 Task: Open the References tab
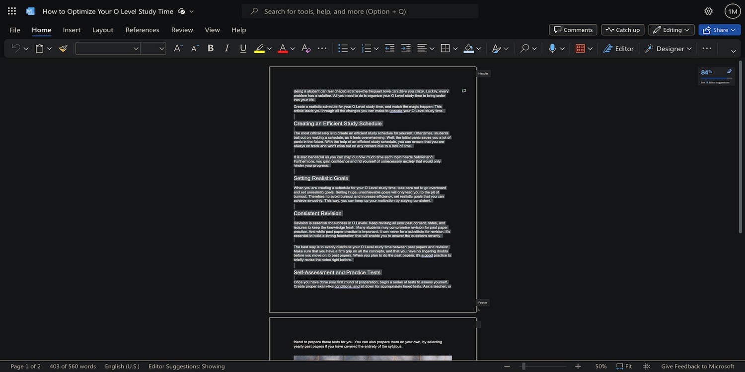point(142,30)
